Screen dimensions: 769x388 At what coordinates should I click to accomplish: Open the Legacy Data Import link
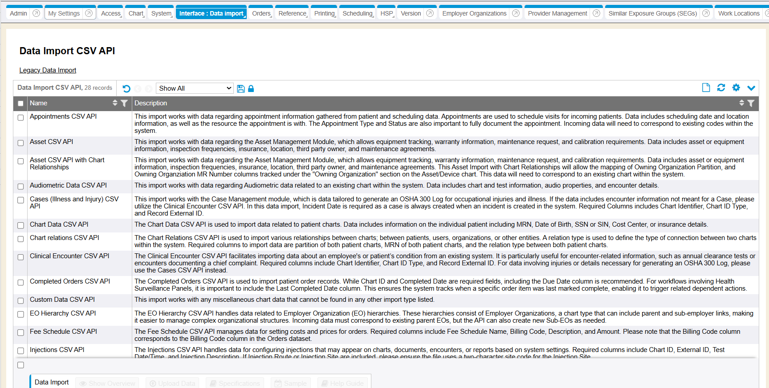pyautogui.click(x=48, y=70)
